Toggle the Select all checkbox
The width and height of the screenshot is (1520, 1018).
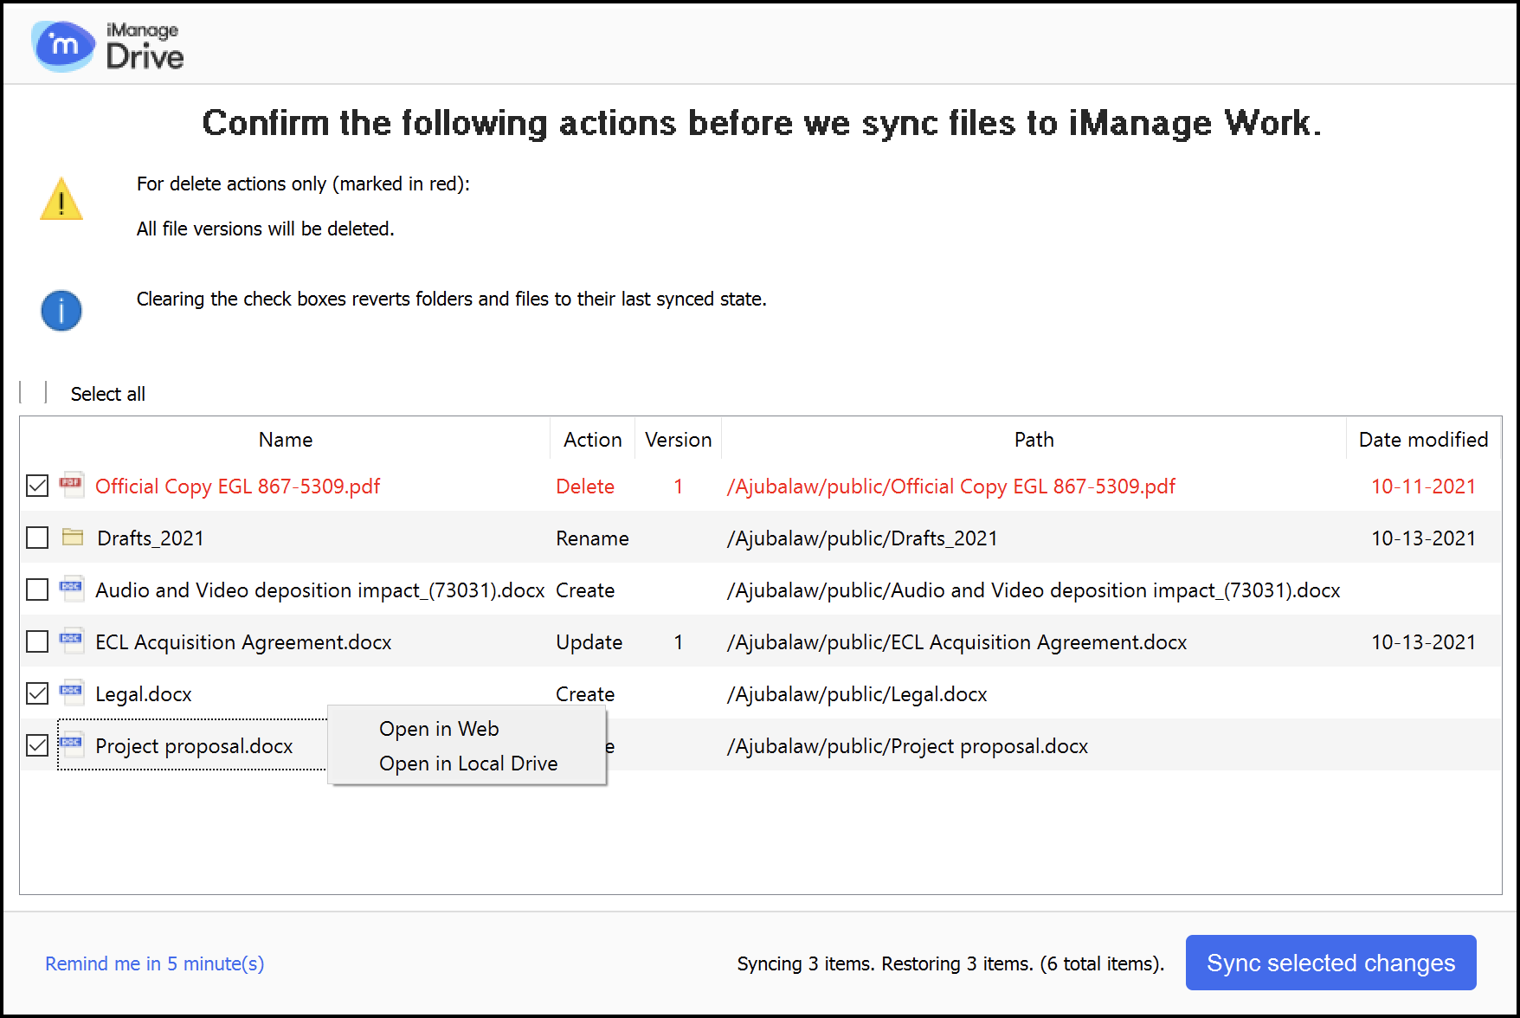tap(33, 393)
